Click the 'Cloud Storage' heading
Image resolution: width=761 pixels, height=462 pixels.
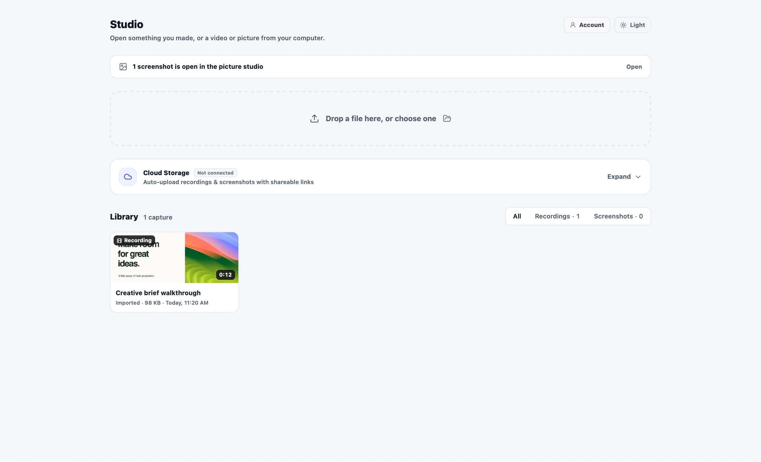[x=166, y=173]
